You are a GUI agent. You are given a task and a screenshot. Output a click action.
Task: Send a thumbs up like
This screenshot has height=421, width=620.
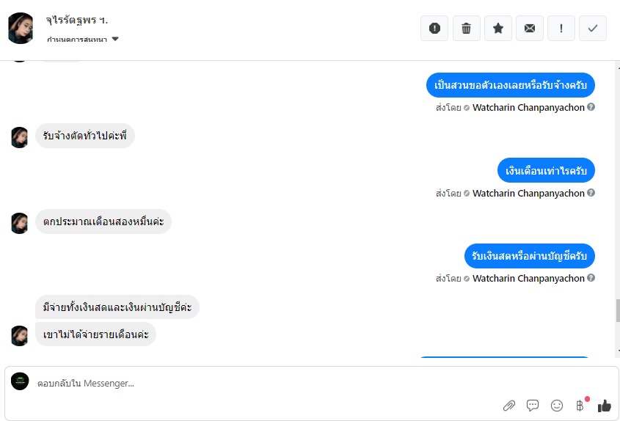[604, 406]
